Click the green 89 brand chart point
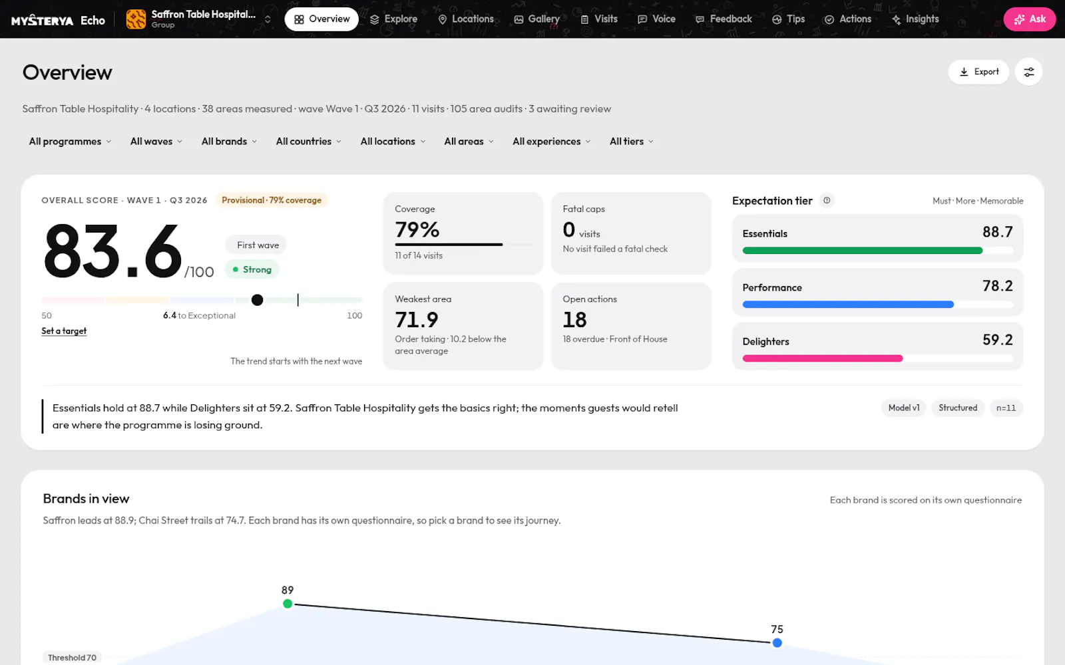The width and height of the screenshot is (1065, 665). (x=288, y=604)
